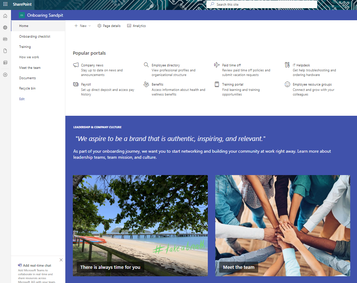Click the Employee resource groups smiley icon

tap(287, 85)
